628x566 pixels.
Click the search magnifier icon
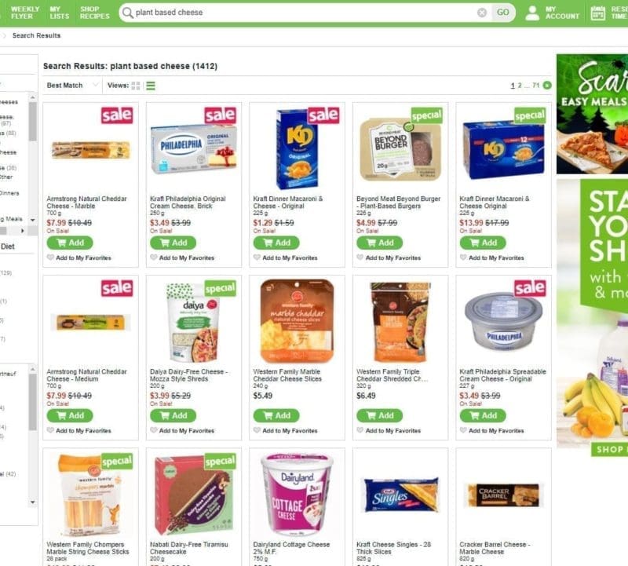coord(127,13)
